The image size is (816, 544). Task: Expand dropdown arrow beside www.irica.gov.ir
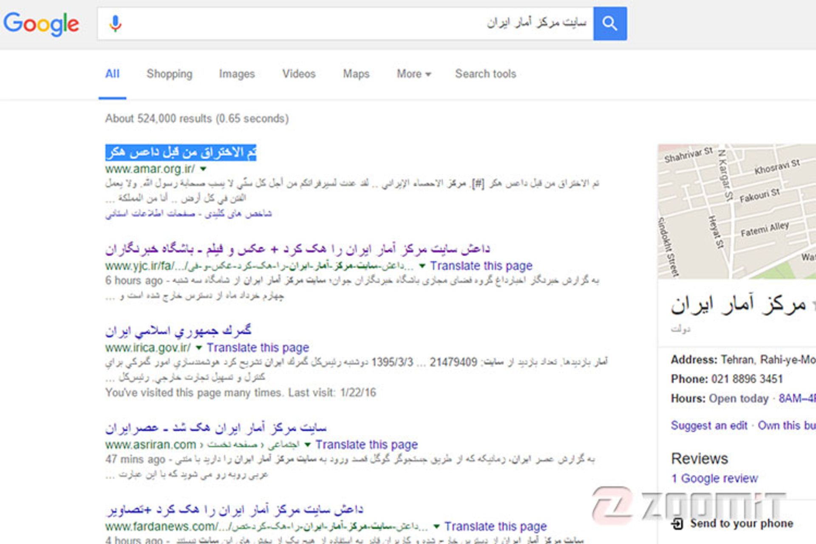198,348
